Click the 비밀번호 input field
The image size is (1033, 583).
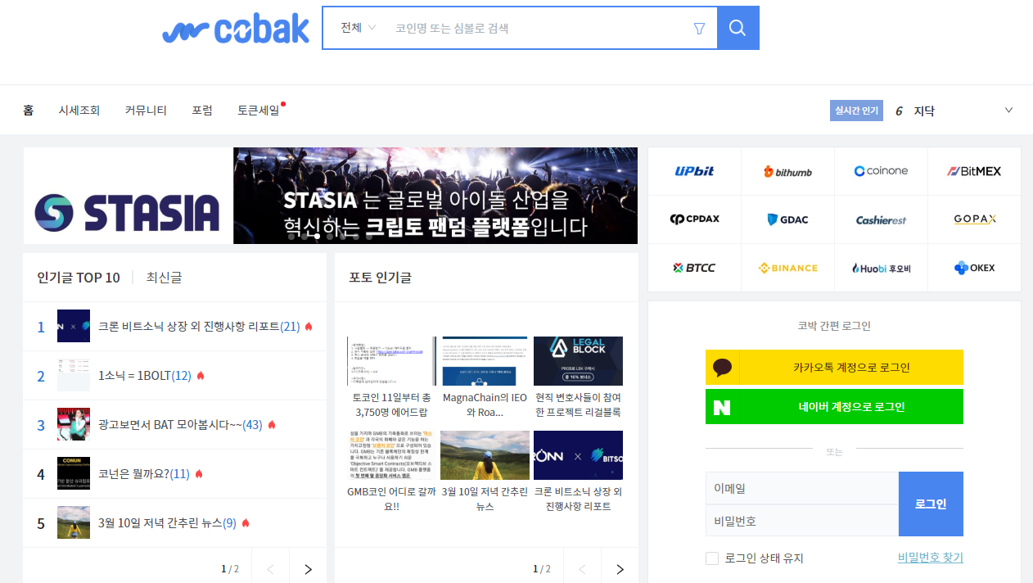click(x=802, y=521)
